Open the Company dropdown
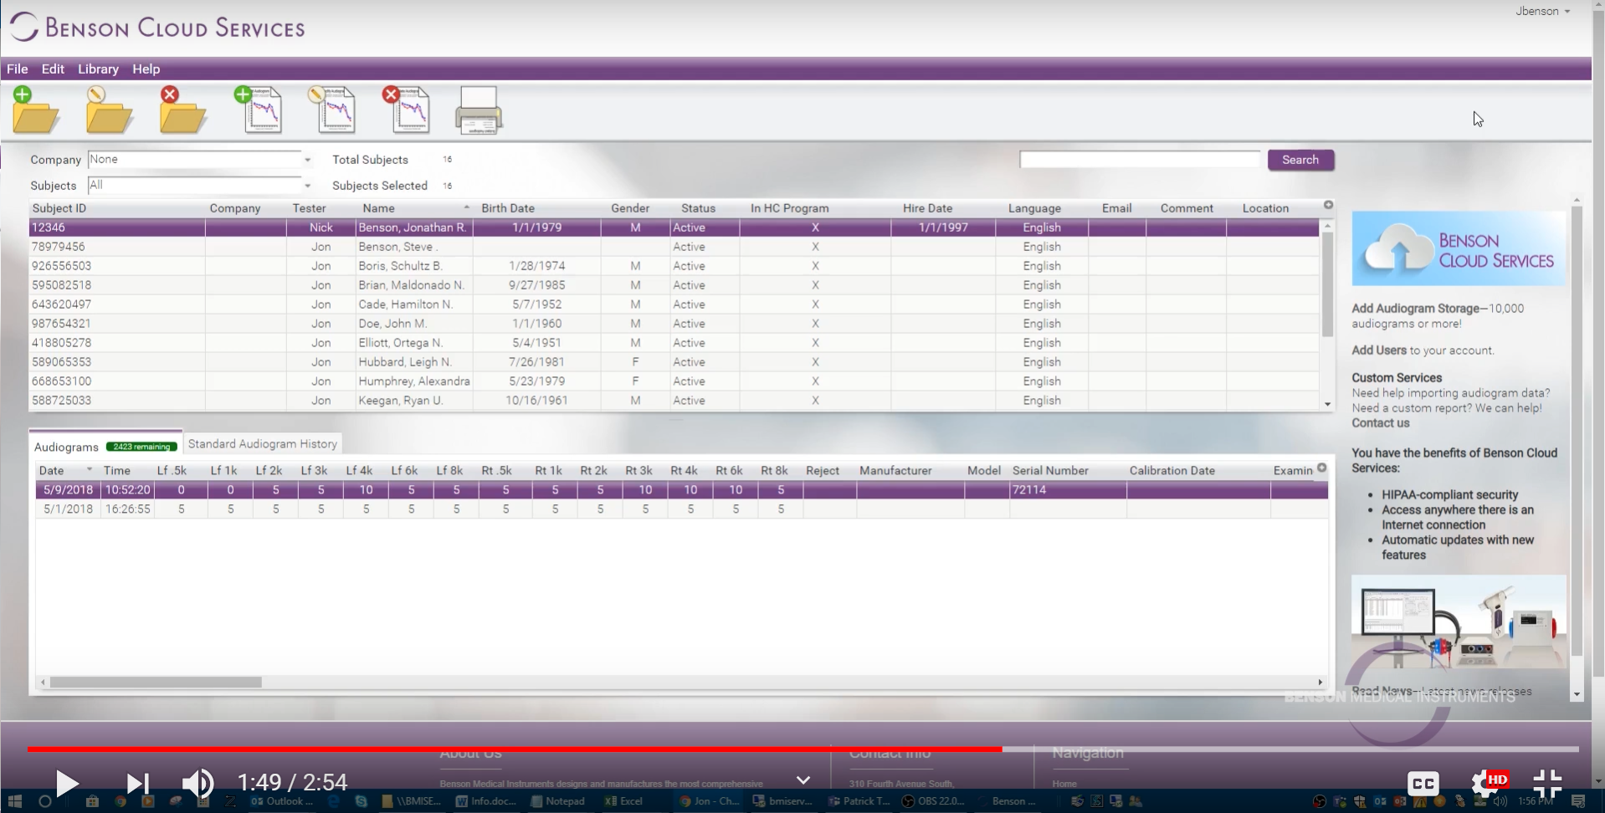This screenshot has width=1605, height=813. [306, 159]
